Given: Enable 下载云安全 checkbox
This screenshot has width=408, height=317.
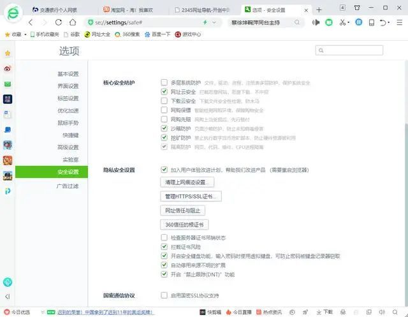Looking at the screenshot, I should [x=164, y=101].
